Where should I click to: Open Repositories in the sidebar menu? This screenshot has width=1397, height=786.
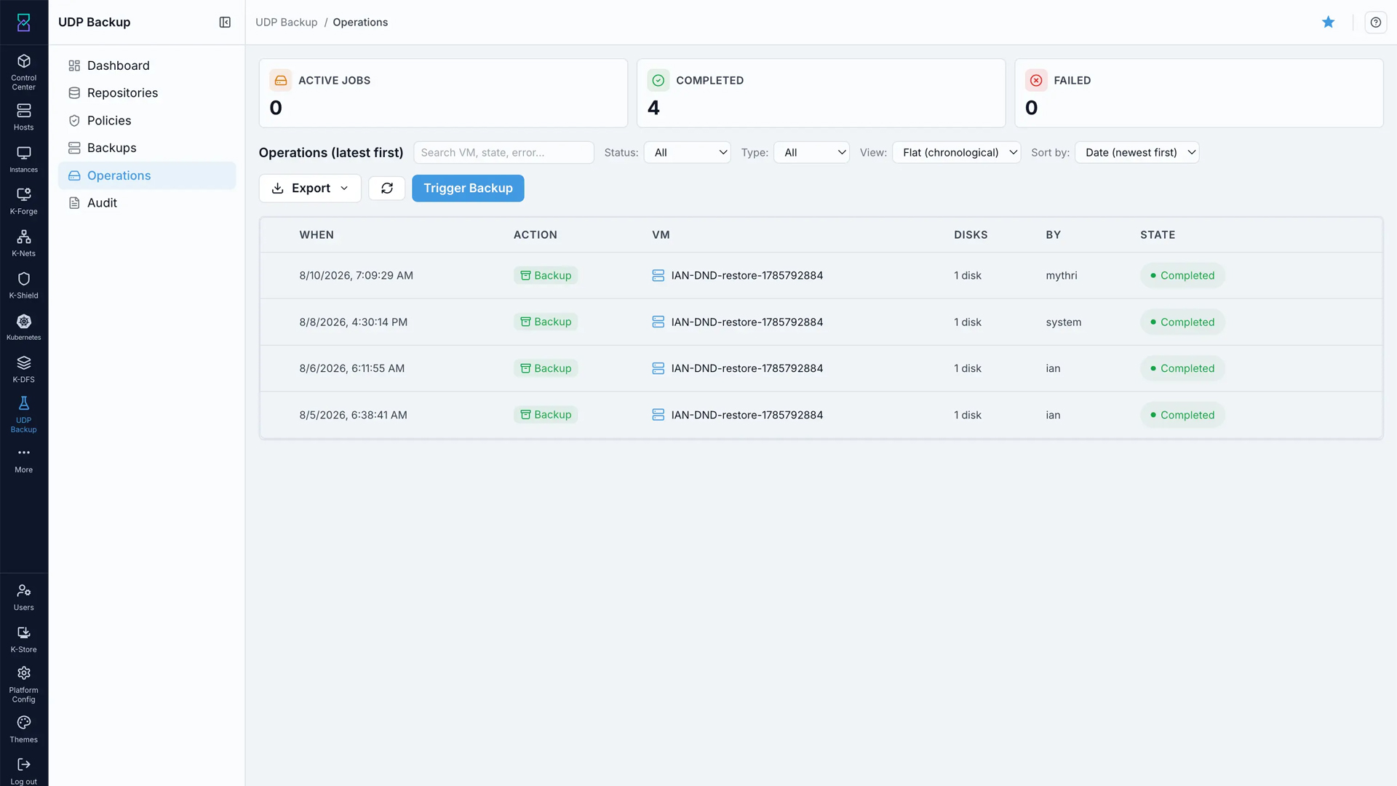pyautogui.click(x=147, y=93)
